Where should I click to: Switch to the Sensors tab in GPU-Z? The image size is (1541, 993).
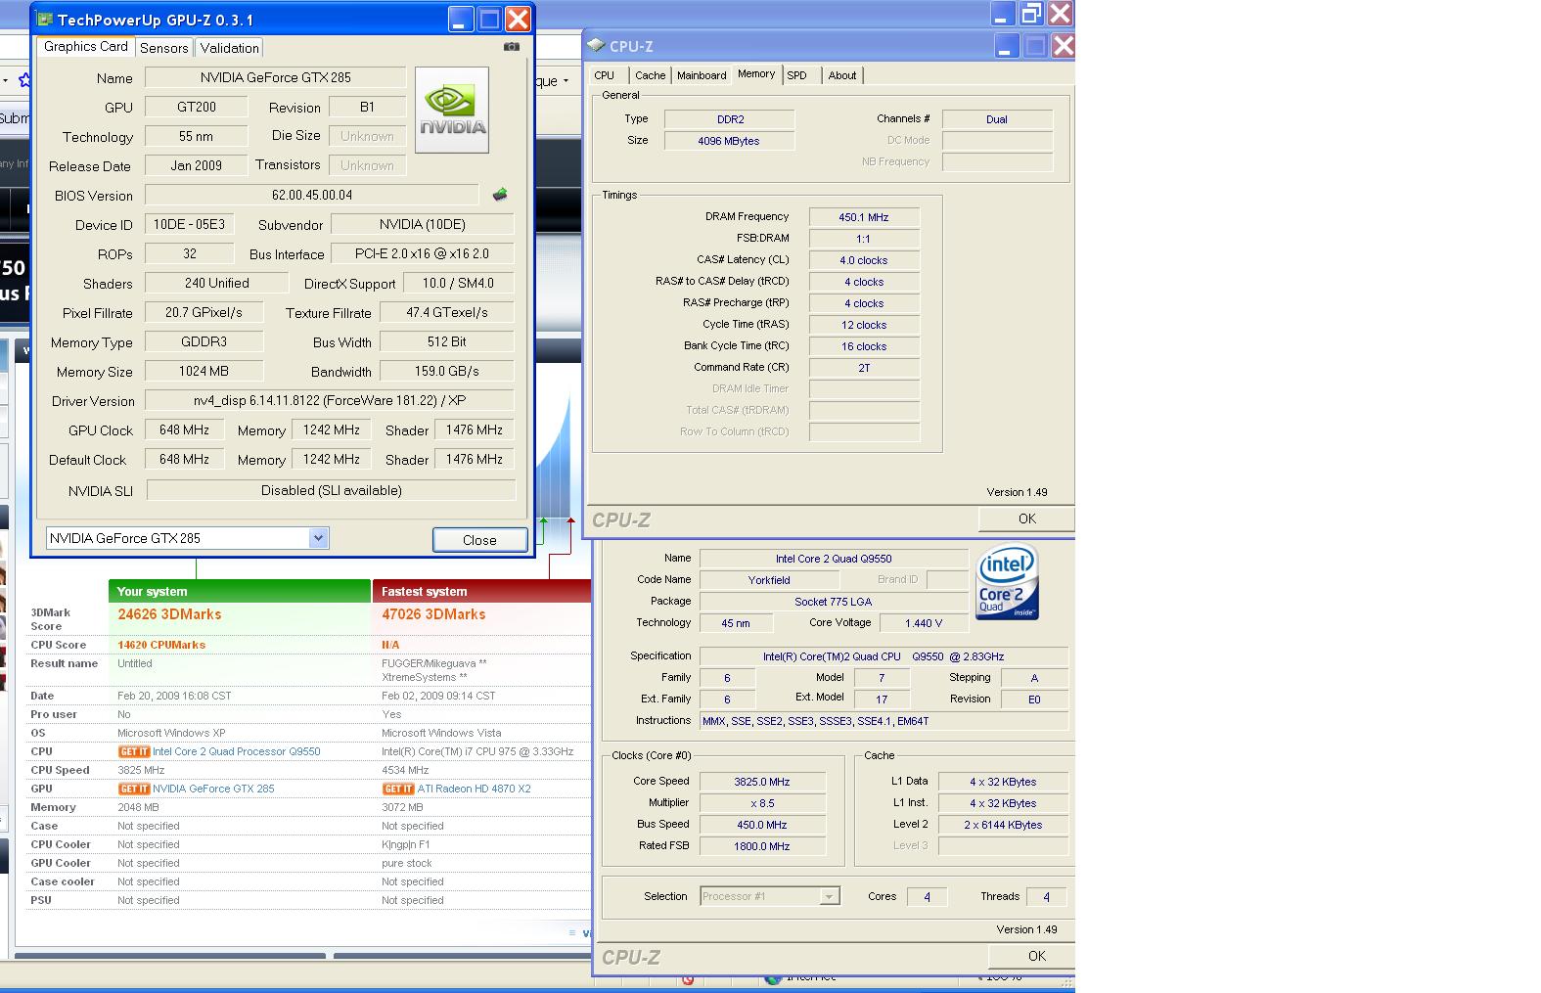[164, 48]
